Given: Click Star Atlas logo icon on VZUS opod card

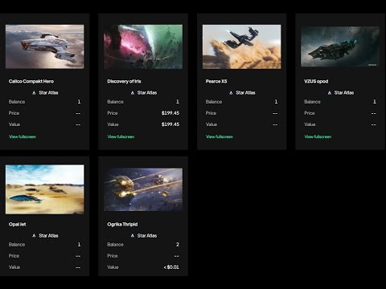Looking at the screenshot, I should coord(330,93).
